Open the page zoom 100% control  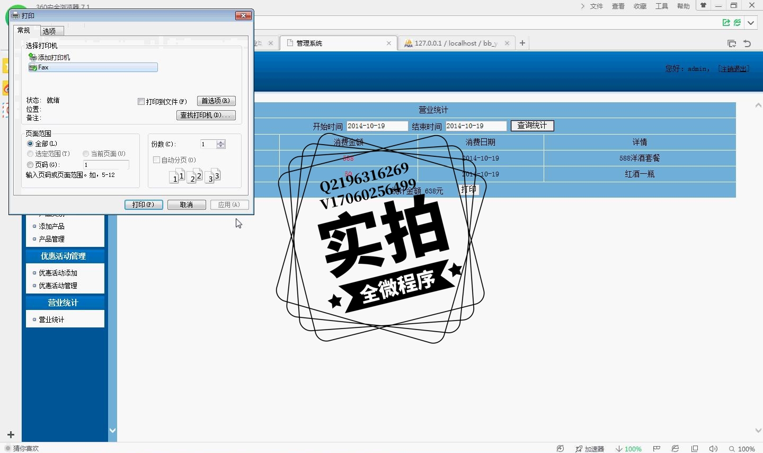point(742,449)
